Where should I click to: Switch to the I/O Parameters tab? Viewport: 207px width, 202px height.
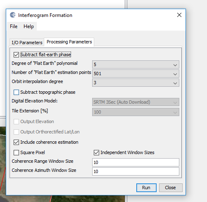click(27, 43)
